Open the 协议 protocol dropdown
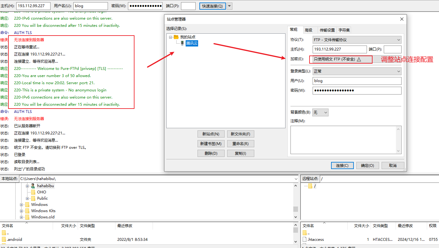 (x=357, y=40)
